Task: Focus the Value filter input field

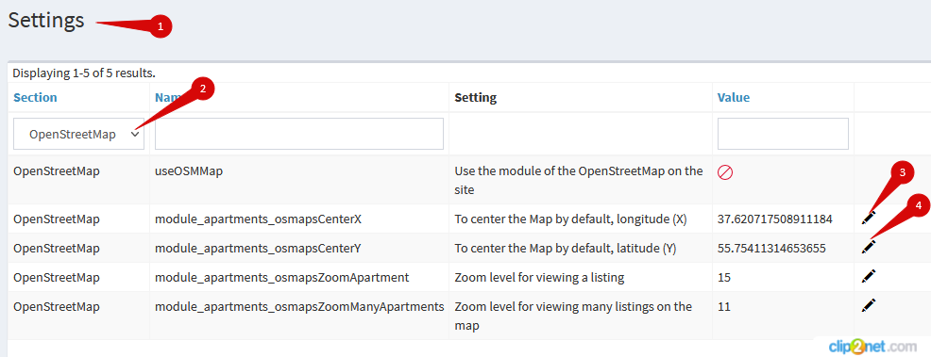Action: [783, 134]
